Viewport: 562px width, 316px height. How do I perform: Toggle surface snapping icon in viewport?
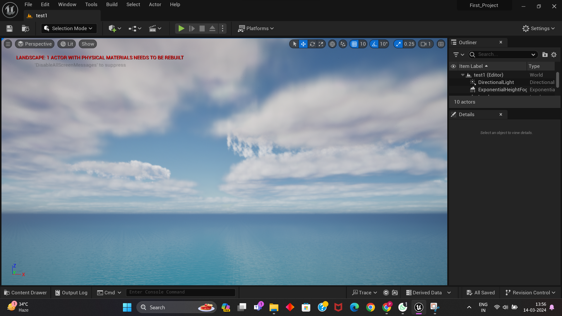(343, 44)
